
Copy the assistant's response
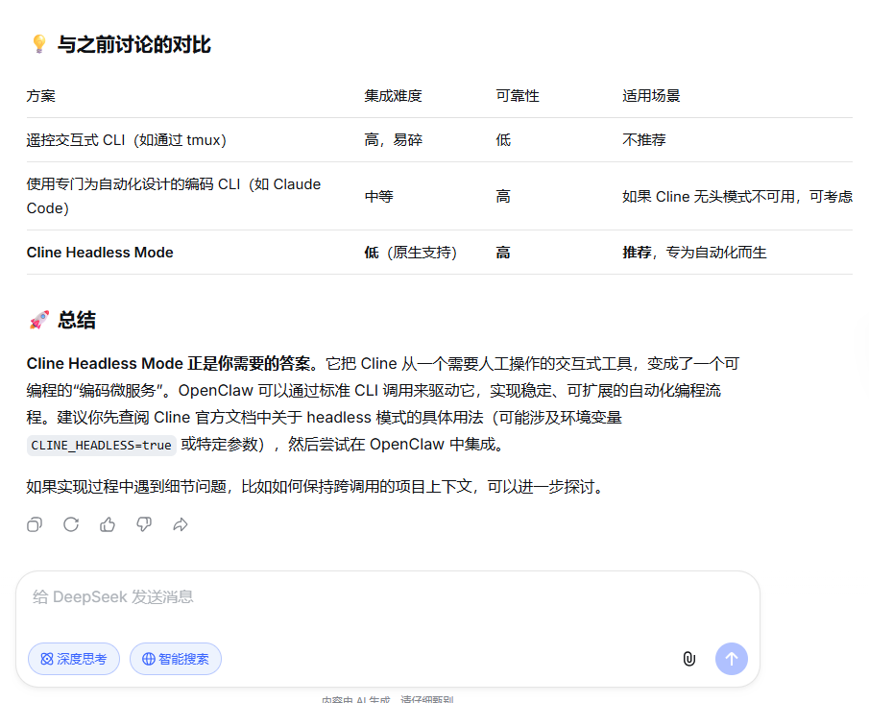[35, 524]
